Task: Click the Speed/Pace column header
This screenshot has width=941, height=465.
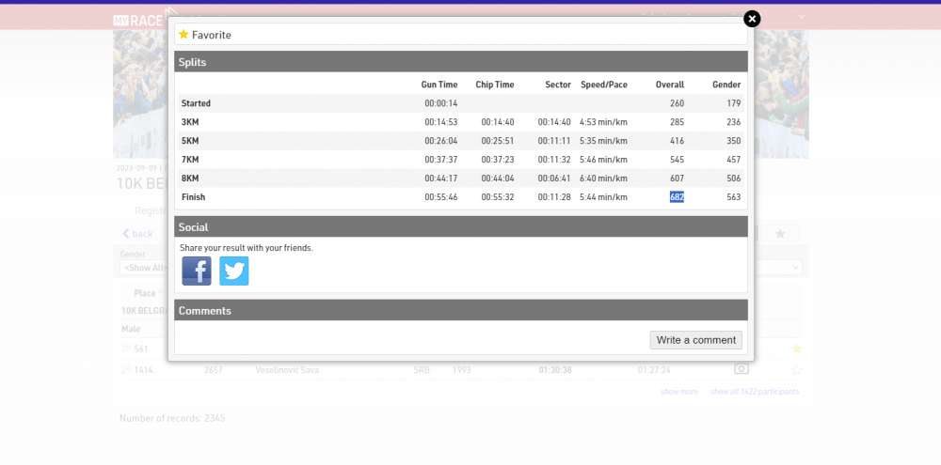Action: (604, 85)
